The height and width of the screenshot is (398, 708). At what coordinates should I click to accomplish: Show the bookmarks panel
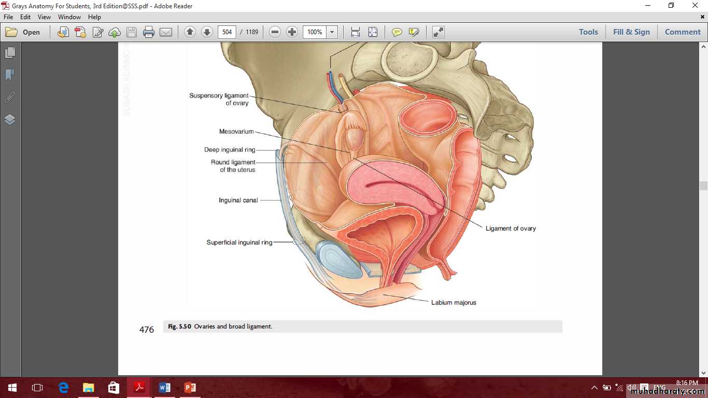coord(10,75)
